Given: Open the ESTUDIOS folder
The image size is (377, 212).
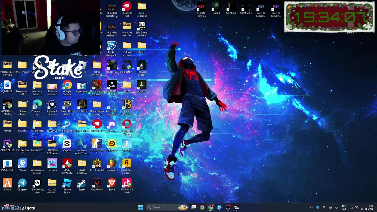Looking at the screenshot, I should click(x=52, y=124).
